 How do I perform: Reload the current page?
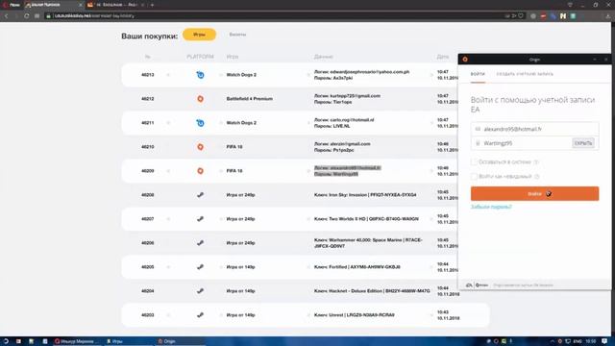[x=26, y=16]
